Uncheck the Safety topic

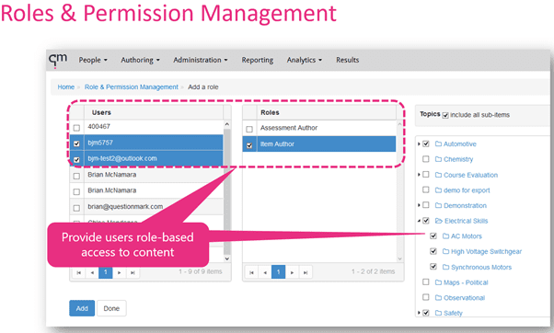[426, 313]
